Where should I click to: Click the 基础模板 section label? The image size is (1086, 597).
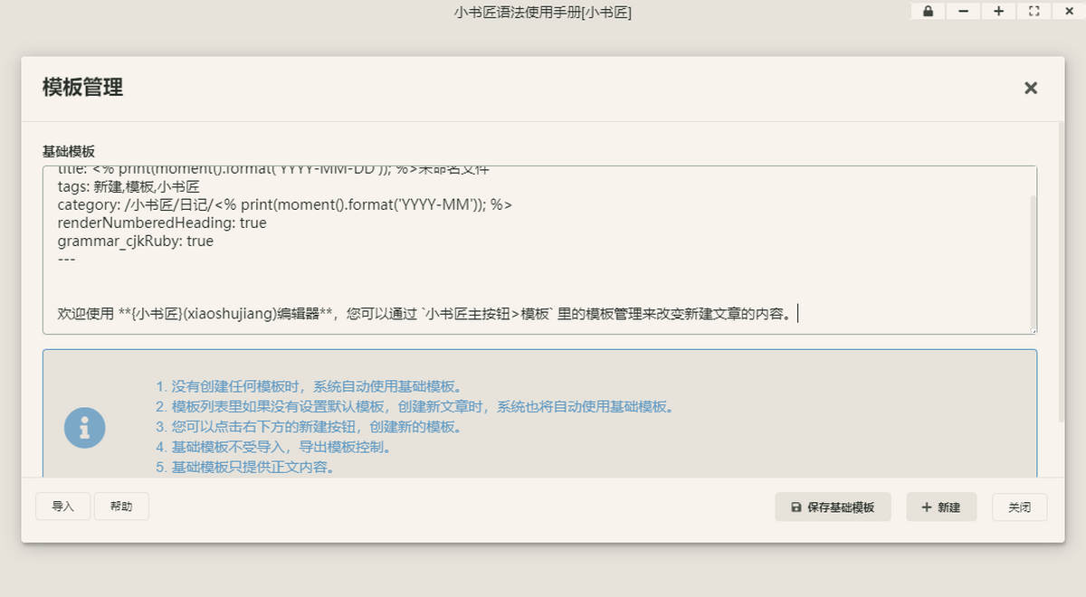click(69, 151)
